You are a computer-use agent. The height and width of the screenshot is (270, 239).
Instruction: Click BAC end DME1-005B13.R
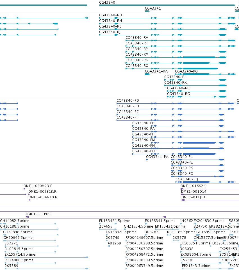tap(42, 192)
